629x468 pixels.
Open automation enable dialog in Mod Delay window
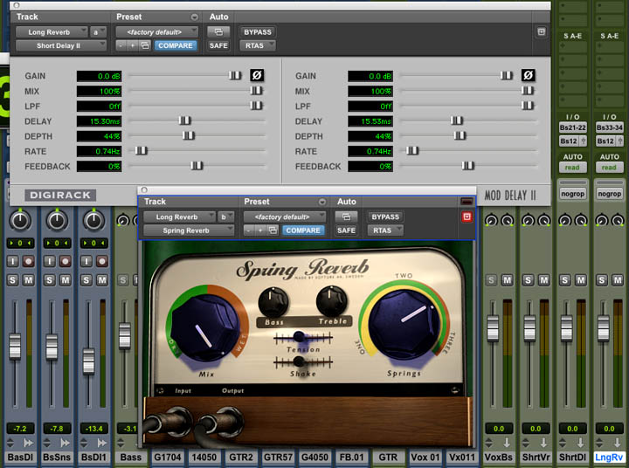[x=218, y=31]
